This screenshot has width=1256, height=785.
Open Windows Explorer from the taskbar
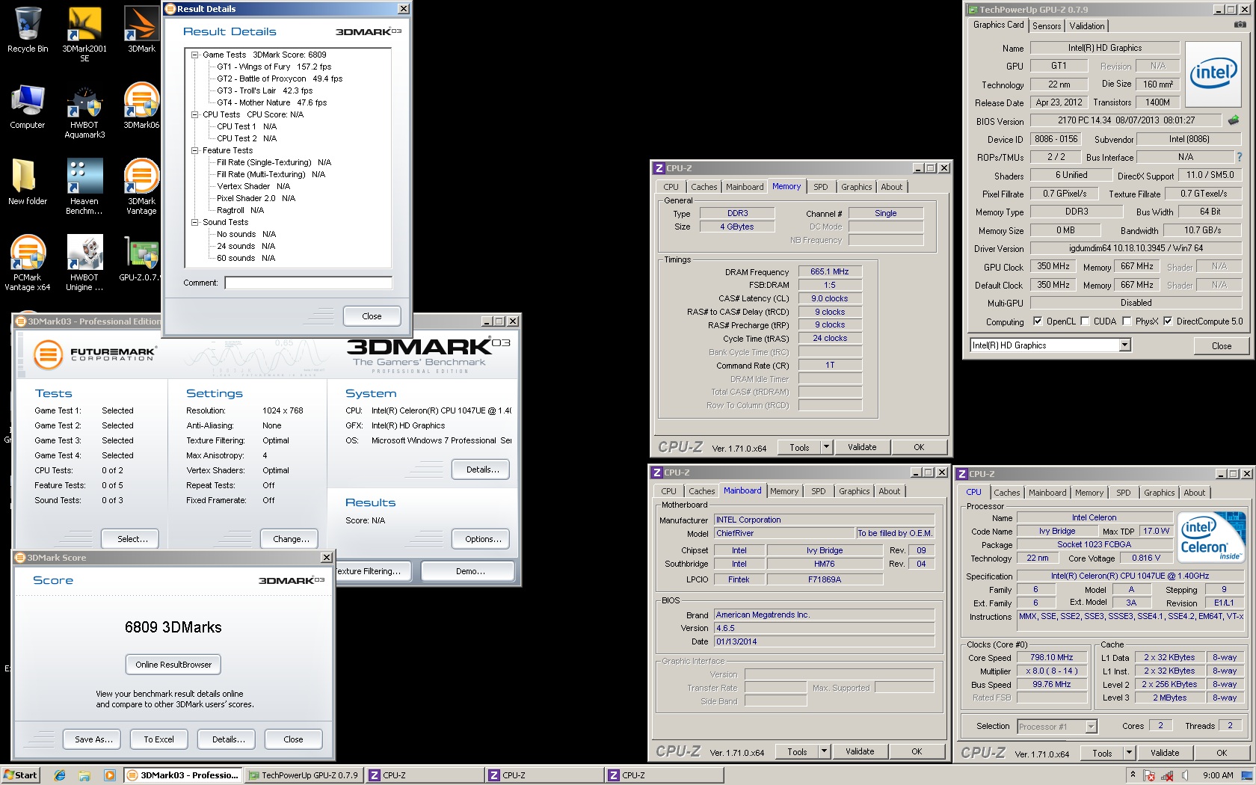tap(84, 775)
